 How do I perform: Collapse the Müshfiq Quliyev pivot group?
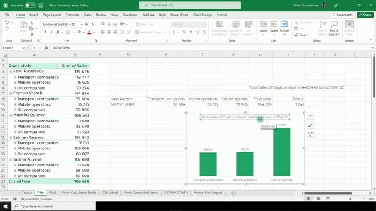coord(11,115)
